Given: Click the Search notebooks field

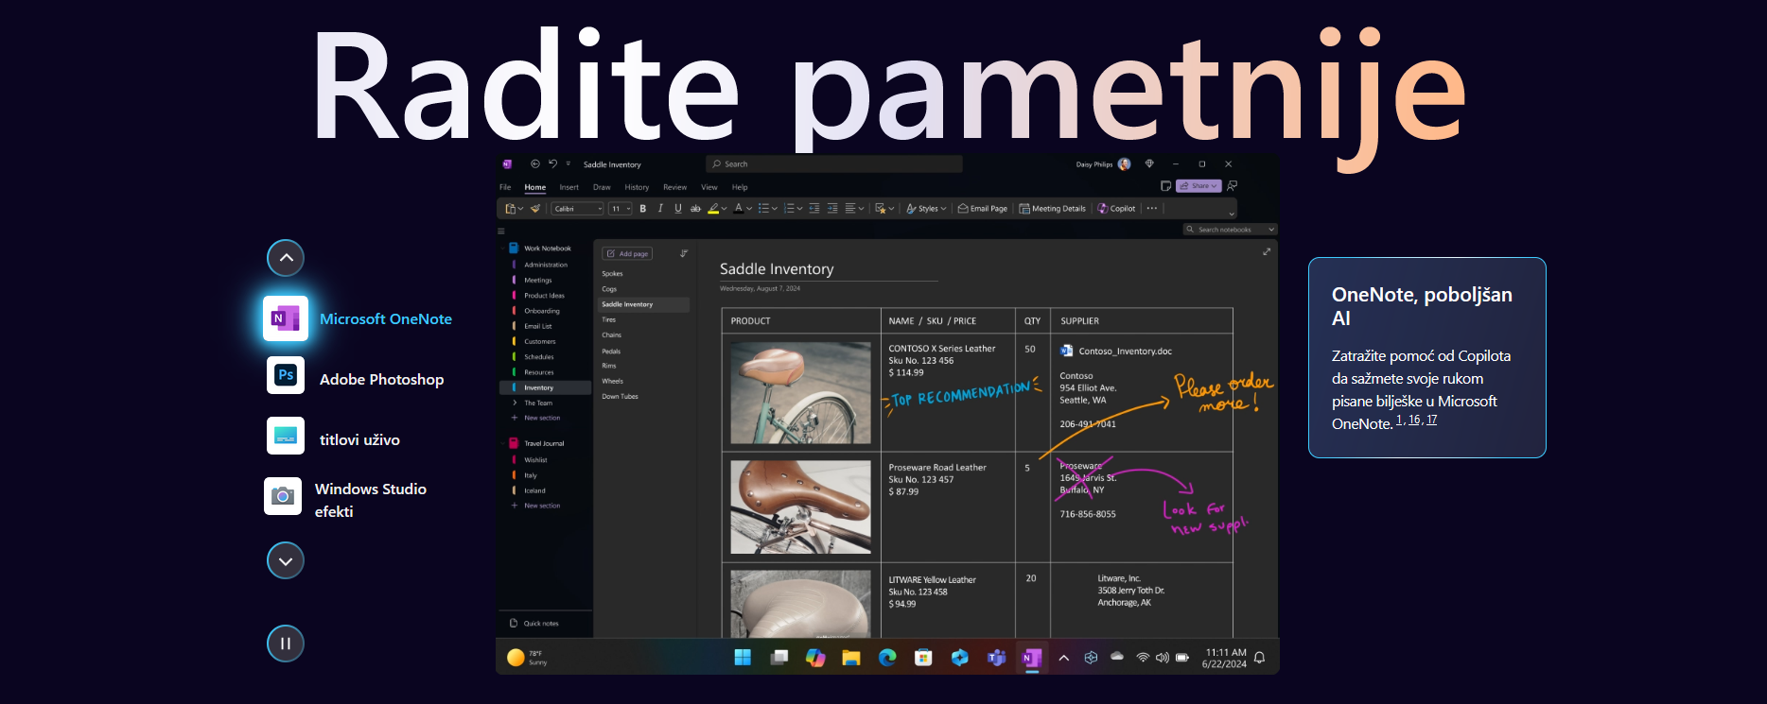Looking at the screenshot, I should 1231,230.
